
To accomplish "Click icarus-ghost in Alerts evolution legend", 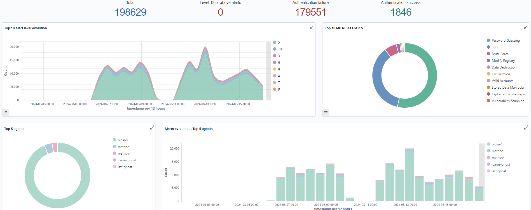I will [x=499, y=164].
